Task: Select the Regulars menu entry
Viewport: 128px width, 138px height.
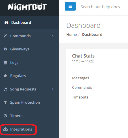Action: (x=30, y=76)
